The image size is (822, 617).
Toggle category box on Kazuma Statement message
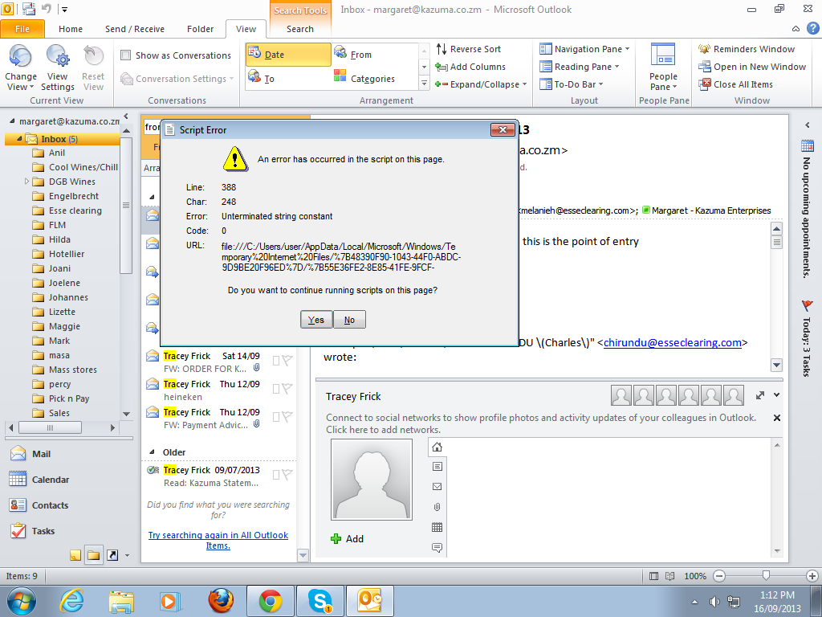(276, 475)
